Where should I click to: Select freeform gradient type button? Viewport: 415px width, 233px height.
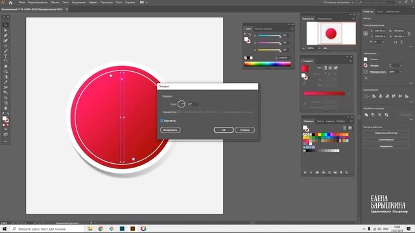(336, 68)
